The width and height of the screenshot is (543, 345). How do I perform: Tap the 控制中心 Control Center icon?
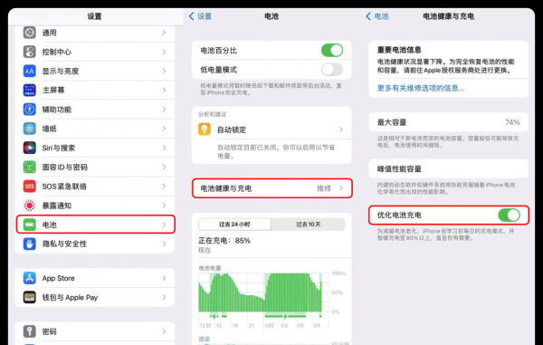tap(30, 52)
